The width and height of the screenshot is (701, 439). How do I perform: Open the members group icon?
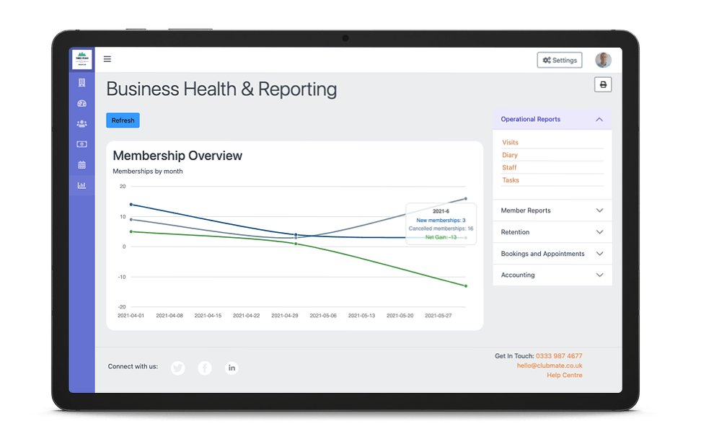(x=81, y=124)
